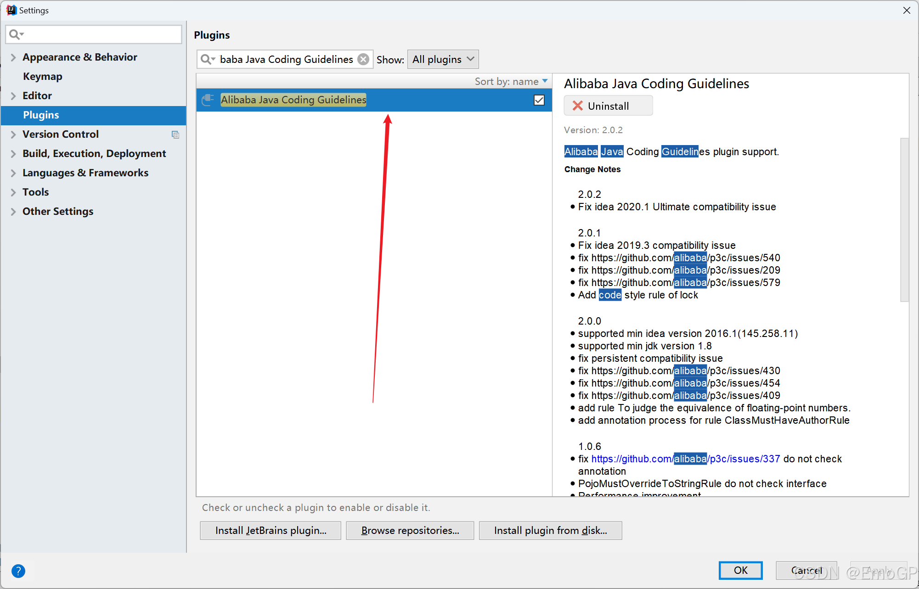The image size is (919, 589).
Task: Click the settings search magnifier icon
Action: pyautogui.click(x=15, y=34)
